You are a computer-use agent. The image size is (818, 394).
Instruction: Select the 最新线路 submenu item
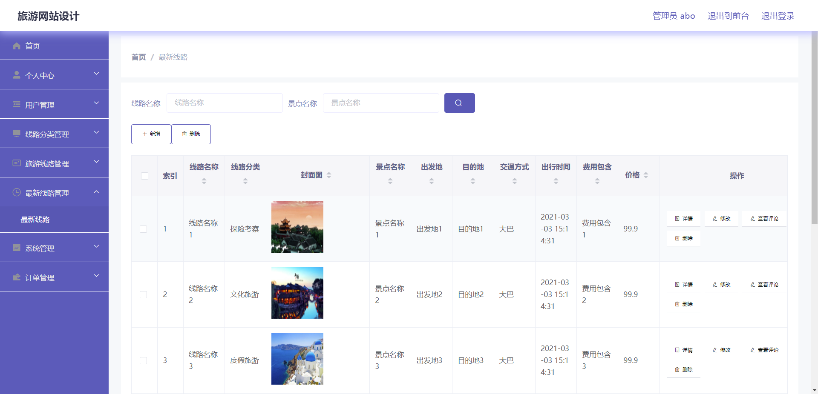pyautogui.click(x=35, y=219)
